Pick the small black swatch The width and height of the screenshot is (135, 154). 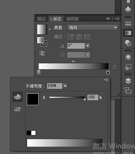coord(29,133)
